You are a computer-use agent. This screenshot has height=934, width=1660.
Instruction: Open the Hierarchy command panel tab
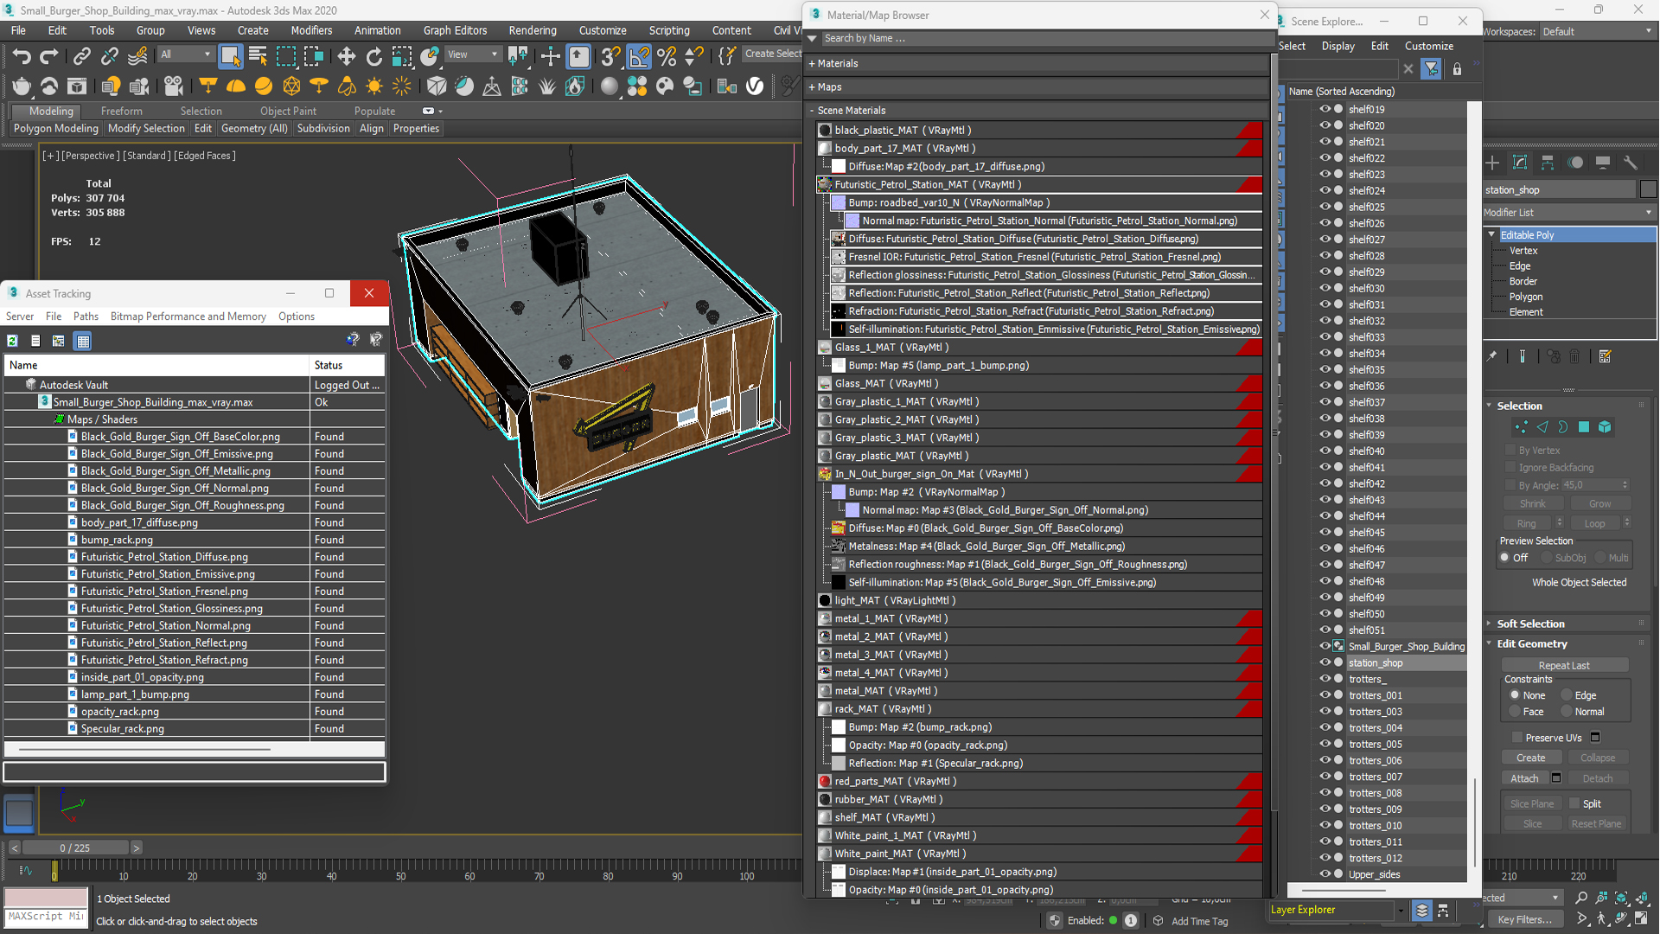(x=1548, y=163)
